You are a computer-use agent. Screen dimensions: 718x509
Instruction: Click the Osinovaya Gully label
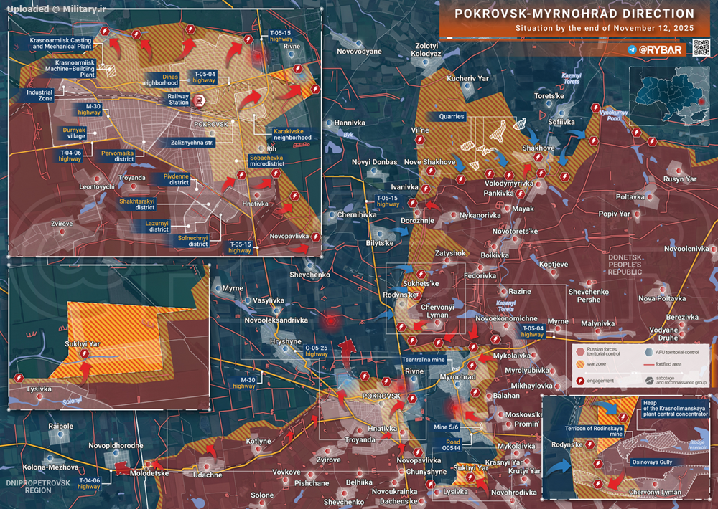click(651, 462)
